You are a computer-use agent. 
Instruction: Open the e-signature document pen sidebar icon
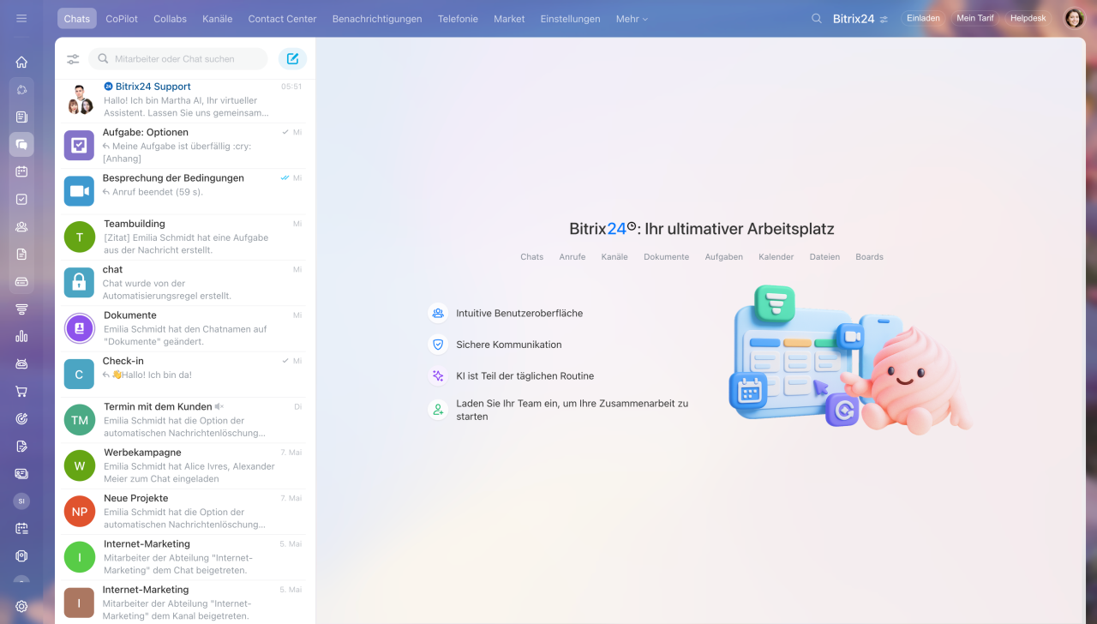point(21,446)
